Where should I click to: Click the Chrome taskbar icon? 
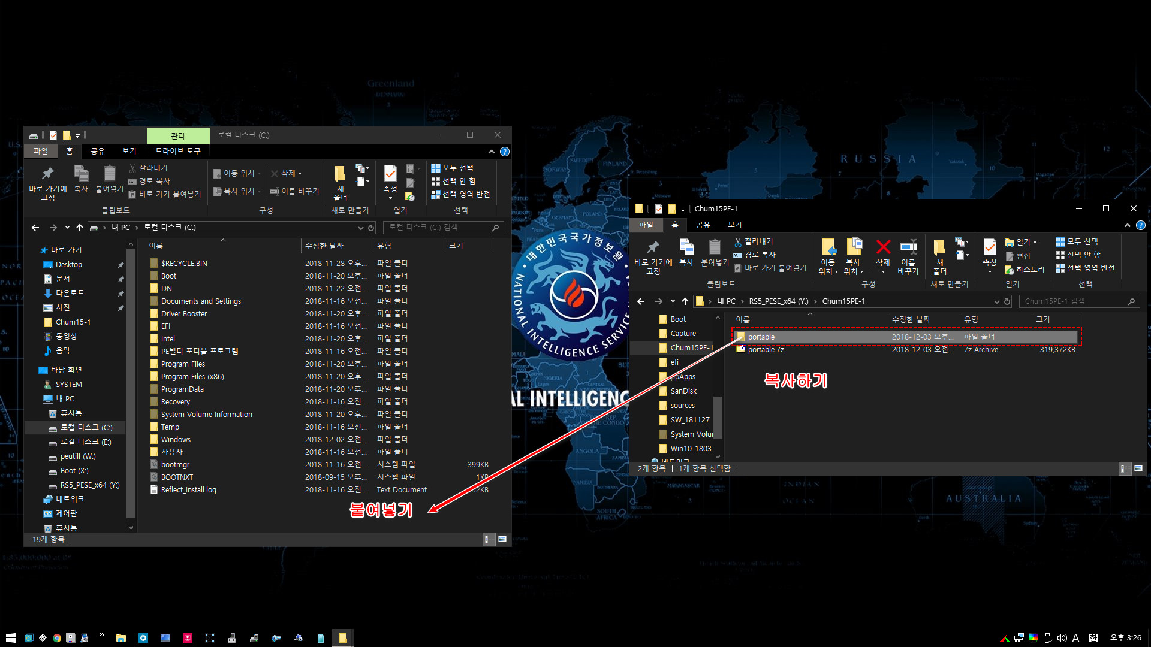click(x=57, y=638)
